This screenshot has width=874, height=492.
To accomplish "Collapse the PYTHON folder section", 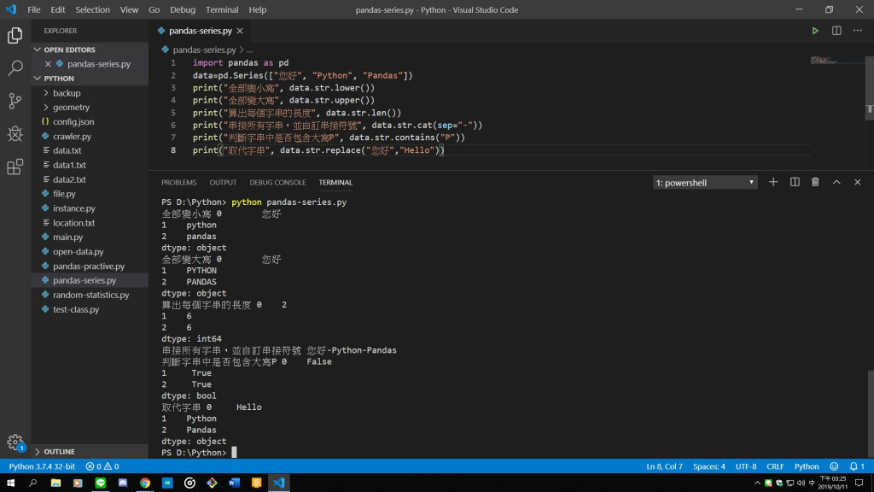I will tap(89, 79).
